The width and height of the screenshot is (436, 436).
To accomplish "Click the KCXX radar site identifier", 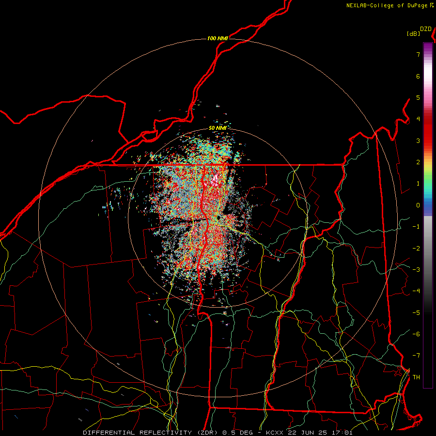I will [x=275, y=433].
